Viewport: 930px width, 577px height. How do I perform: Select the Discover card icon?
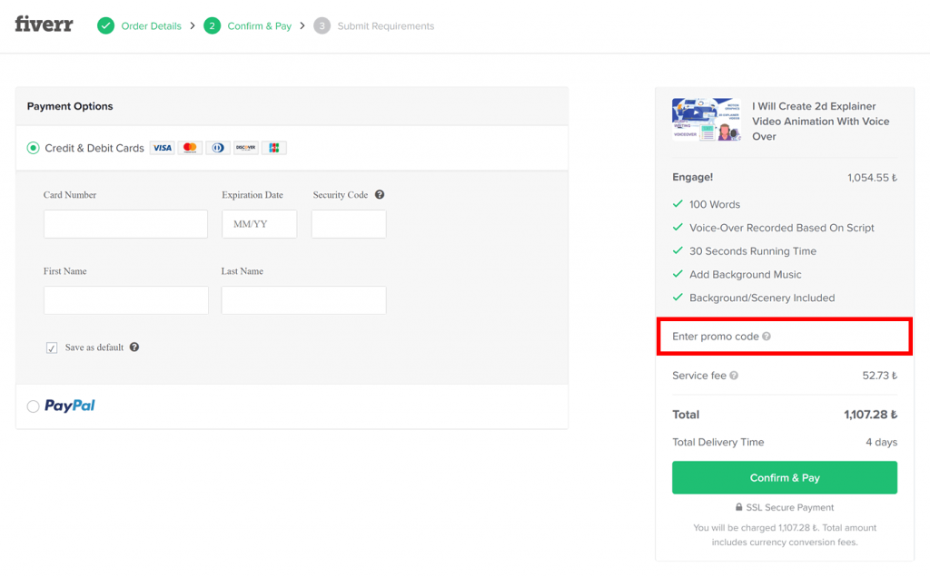coord(245,147)
